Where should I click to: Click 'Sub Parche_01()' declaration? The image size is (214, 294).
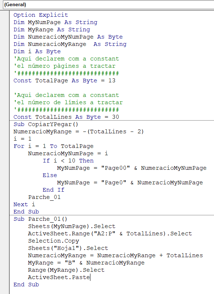pyautogui.click(x=40, y=219)
